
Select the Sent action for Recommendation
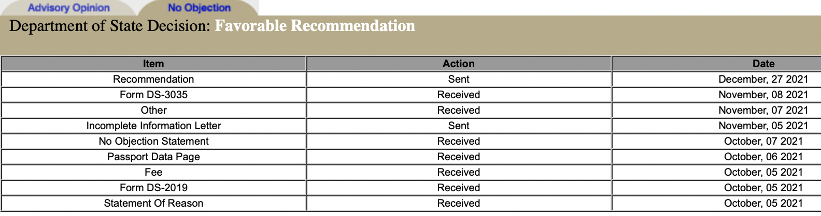[x=459, y=79]
